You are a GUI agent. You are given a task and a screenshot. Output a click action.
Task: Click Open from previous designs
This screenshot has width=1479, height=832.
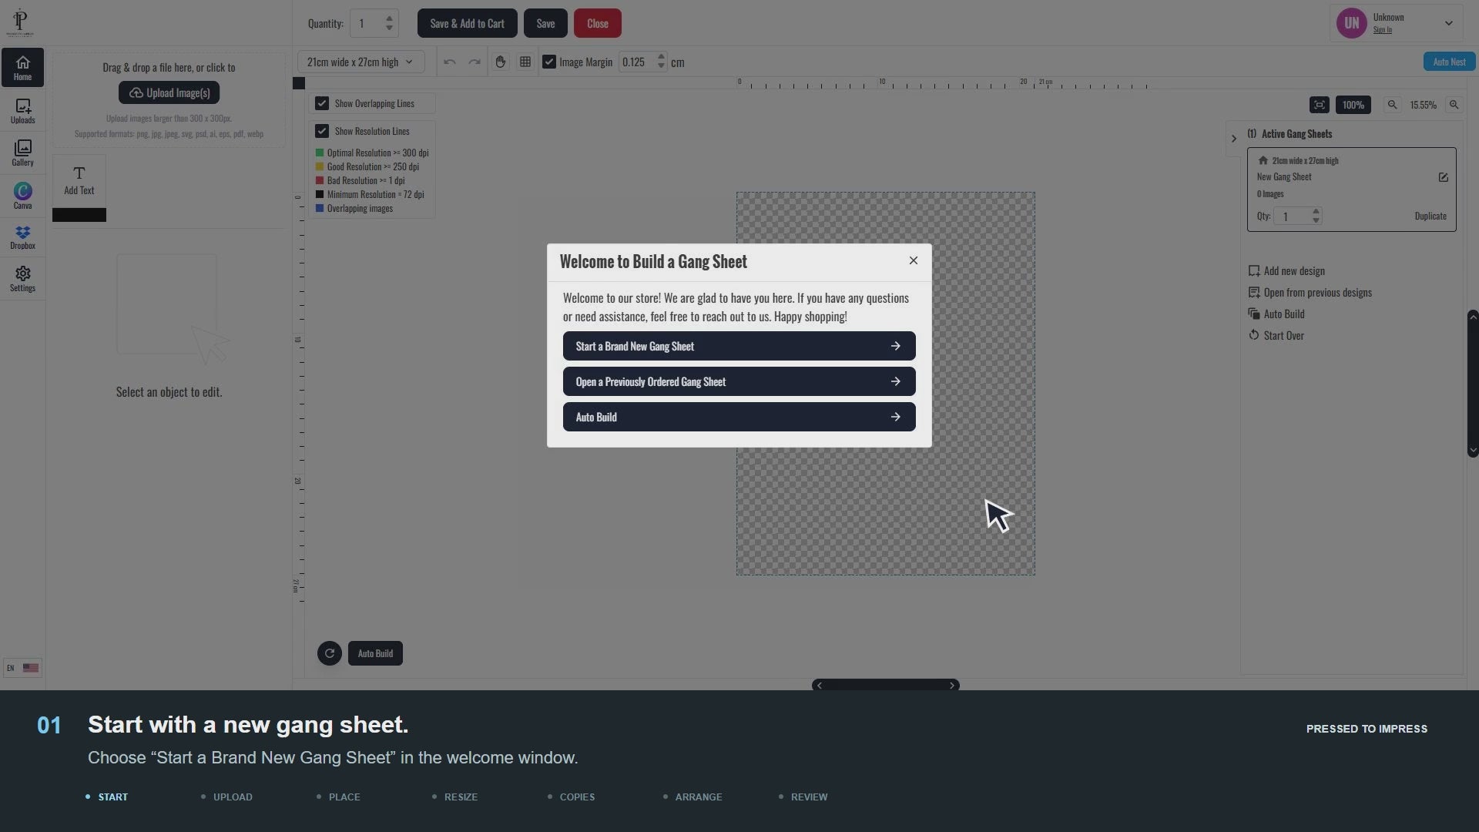tap(1310, 293)
